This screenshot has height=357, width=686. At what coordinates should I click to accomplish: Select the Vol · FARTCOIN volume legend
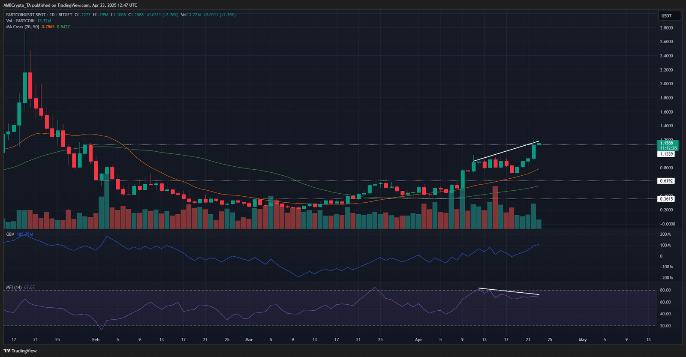[20, 21]
